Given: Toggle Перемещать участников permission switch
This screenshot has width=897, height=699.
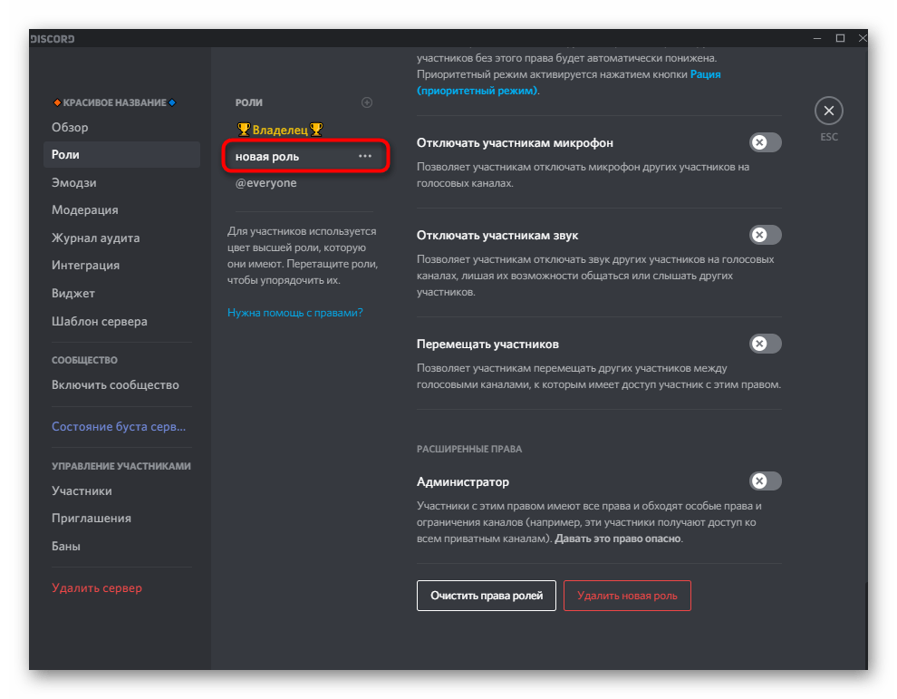Looking at the screenshot, I should 766,344.
